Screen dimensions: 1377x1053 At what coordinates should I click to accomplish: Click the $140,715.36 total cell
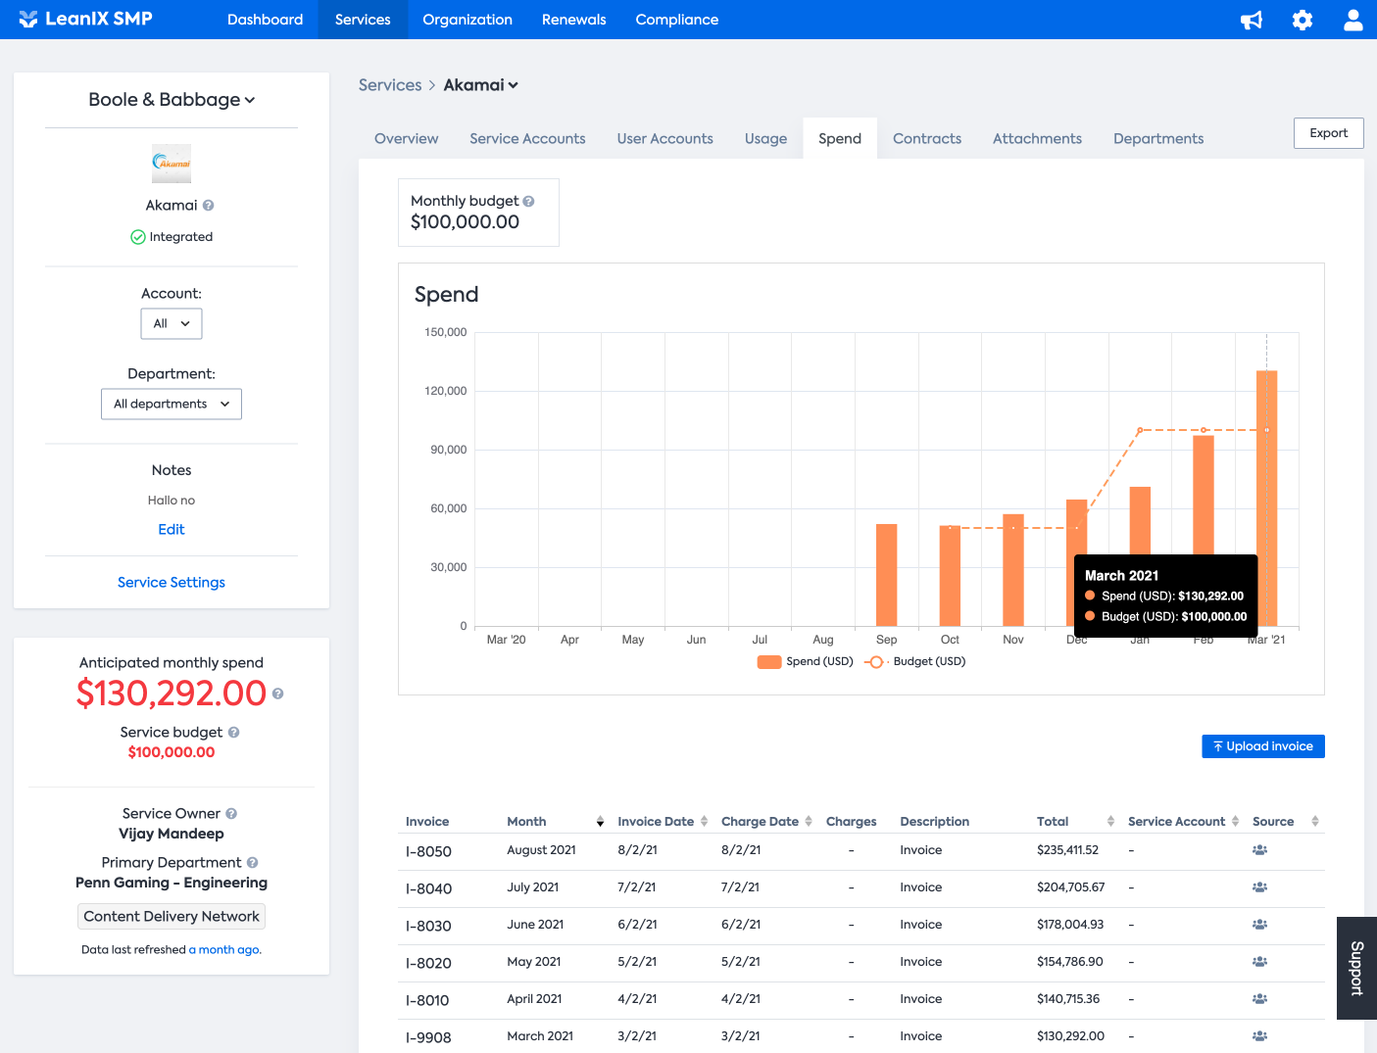1068,999
